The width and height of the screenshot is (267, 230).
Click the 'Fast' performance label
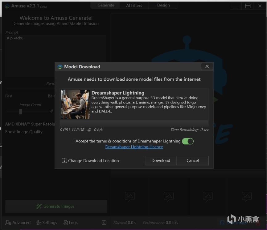pos(9,96)
